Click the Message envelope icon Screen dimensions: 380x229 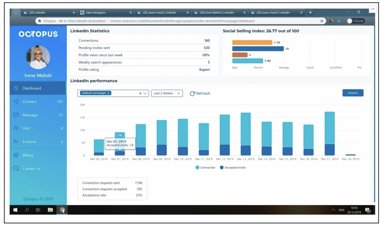16,115
